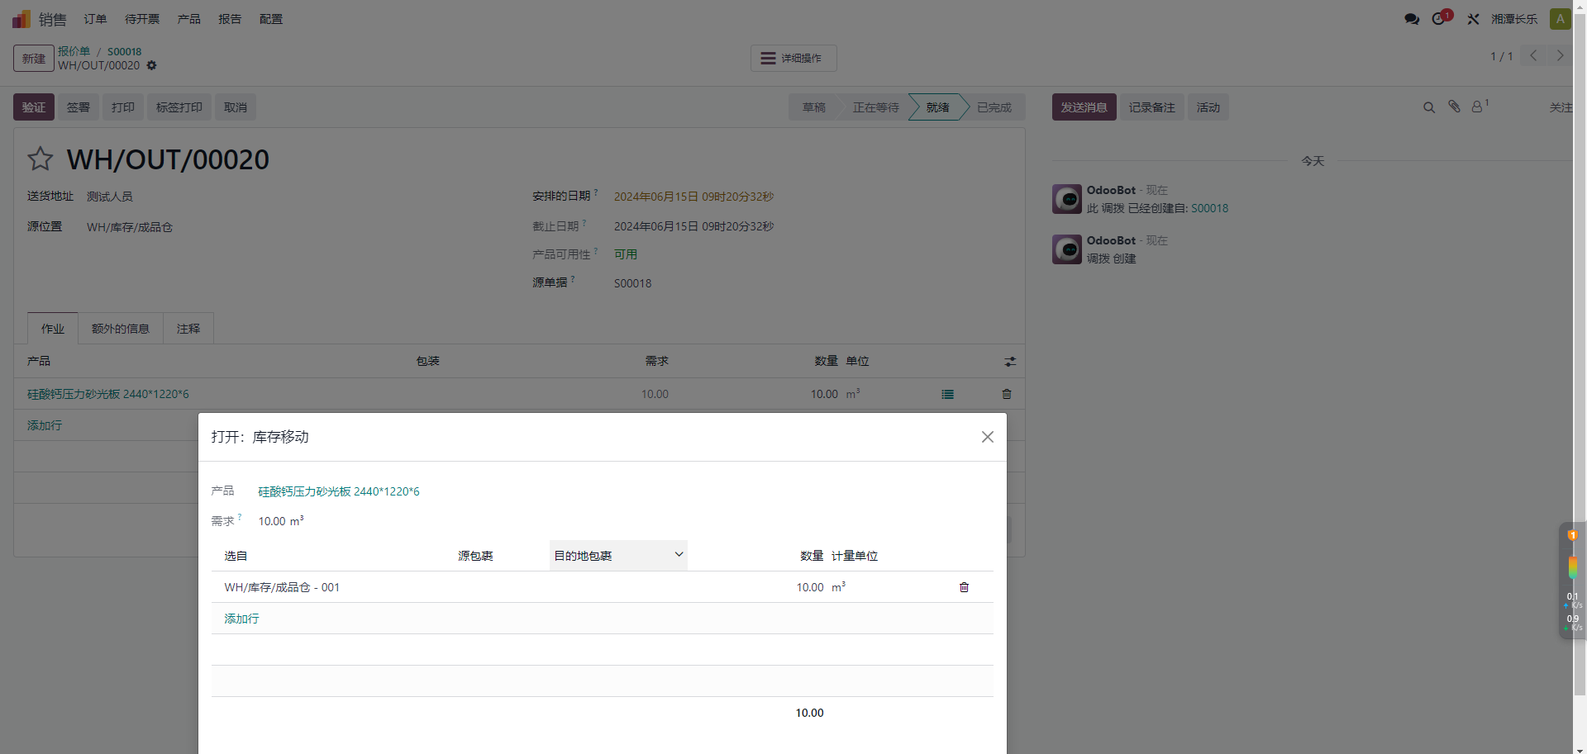
Task: Click the 安排的日期 value field
Action: (693, 197)
